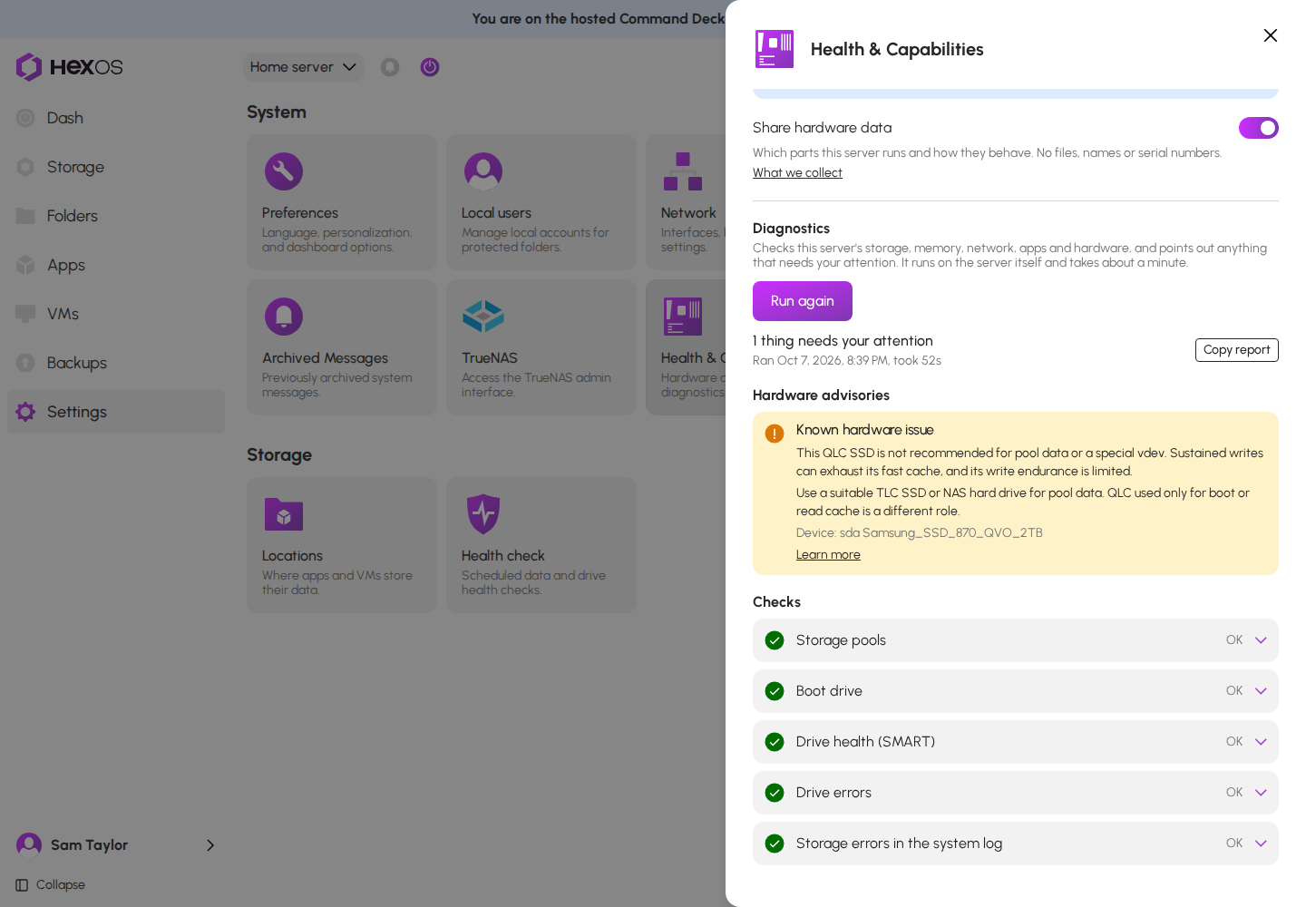Collapse the sidebar with Collapse control
The height and width of the screenshot is (907, 1306).
click(x=51, y=885)
